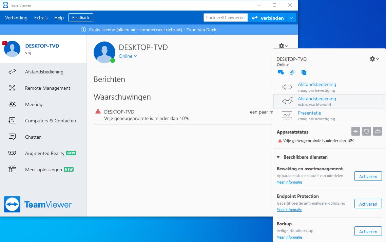Open the Extra's menu
The height and width of the screenshot is (242, 386).
coord(41,18)
